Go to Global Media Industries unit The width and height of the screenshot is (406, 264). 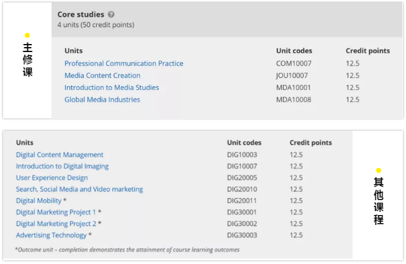102,100
